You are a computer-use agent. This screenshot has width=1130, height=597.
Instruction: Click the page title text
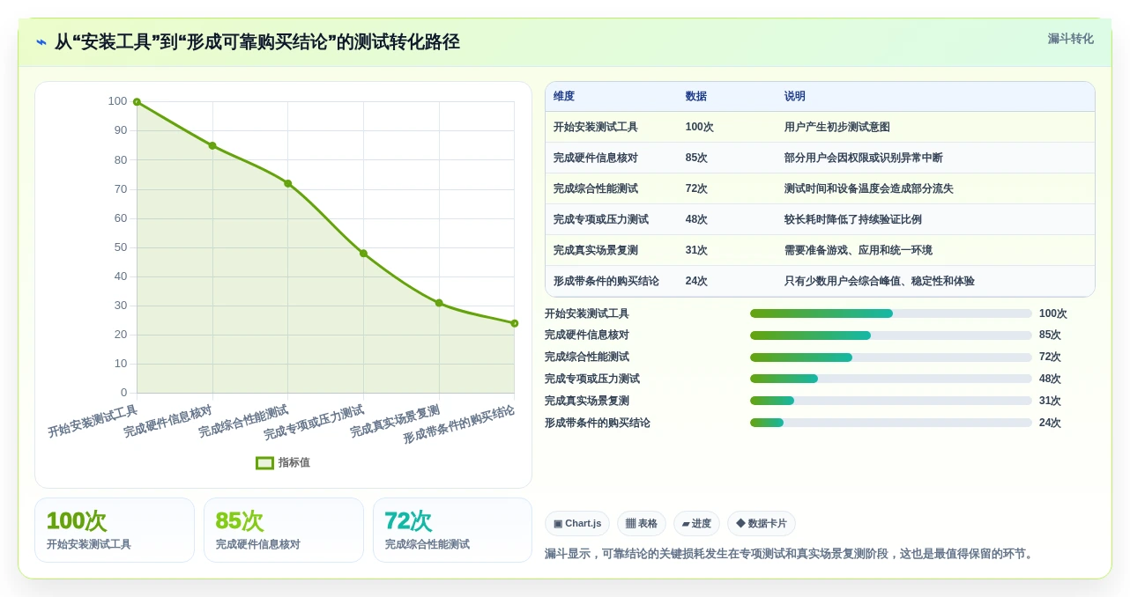[257, 42]
